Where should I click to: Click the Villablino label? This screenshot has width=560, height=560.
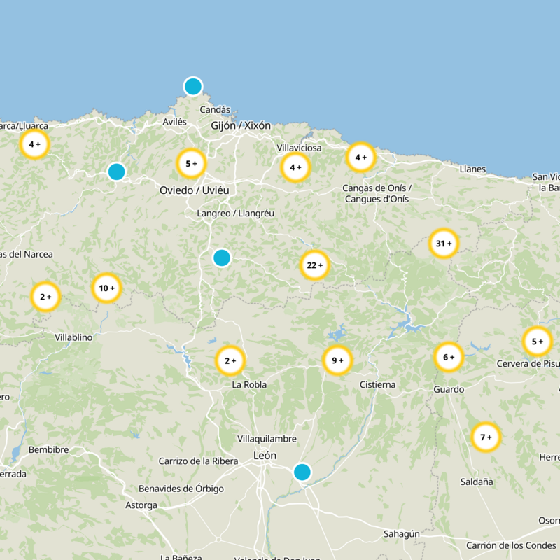click(73, 337)
